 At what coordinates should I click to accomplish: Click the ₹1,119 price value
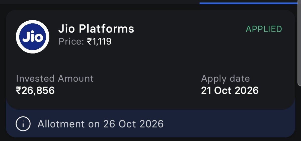click(99, 41)
